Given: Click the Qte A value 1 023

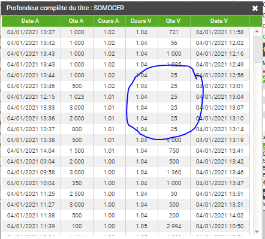Looking at the screenshot, I should tap(77, 97).
